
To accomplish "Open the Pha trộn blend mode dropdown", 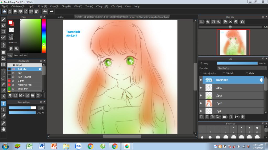I will (x=242, y=68).
